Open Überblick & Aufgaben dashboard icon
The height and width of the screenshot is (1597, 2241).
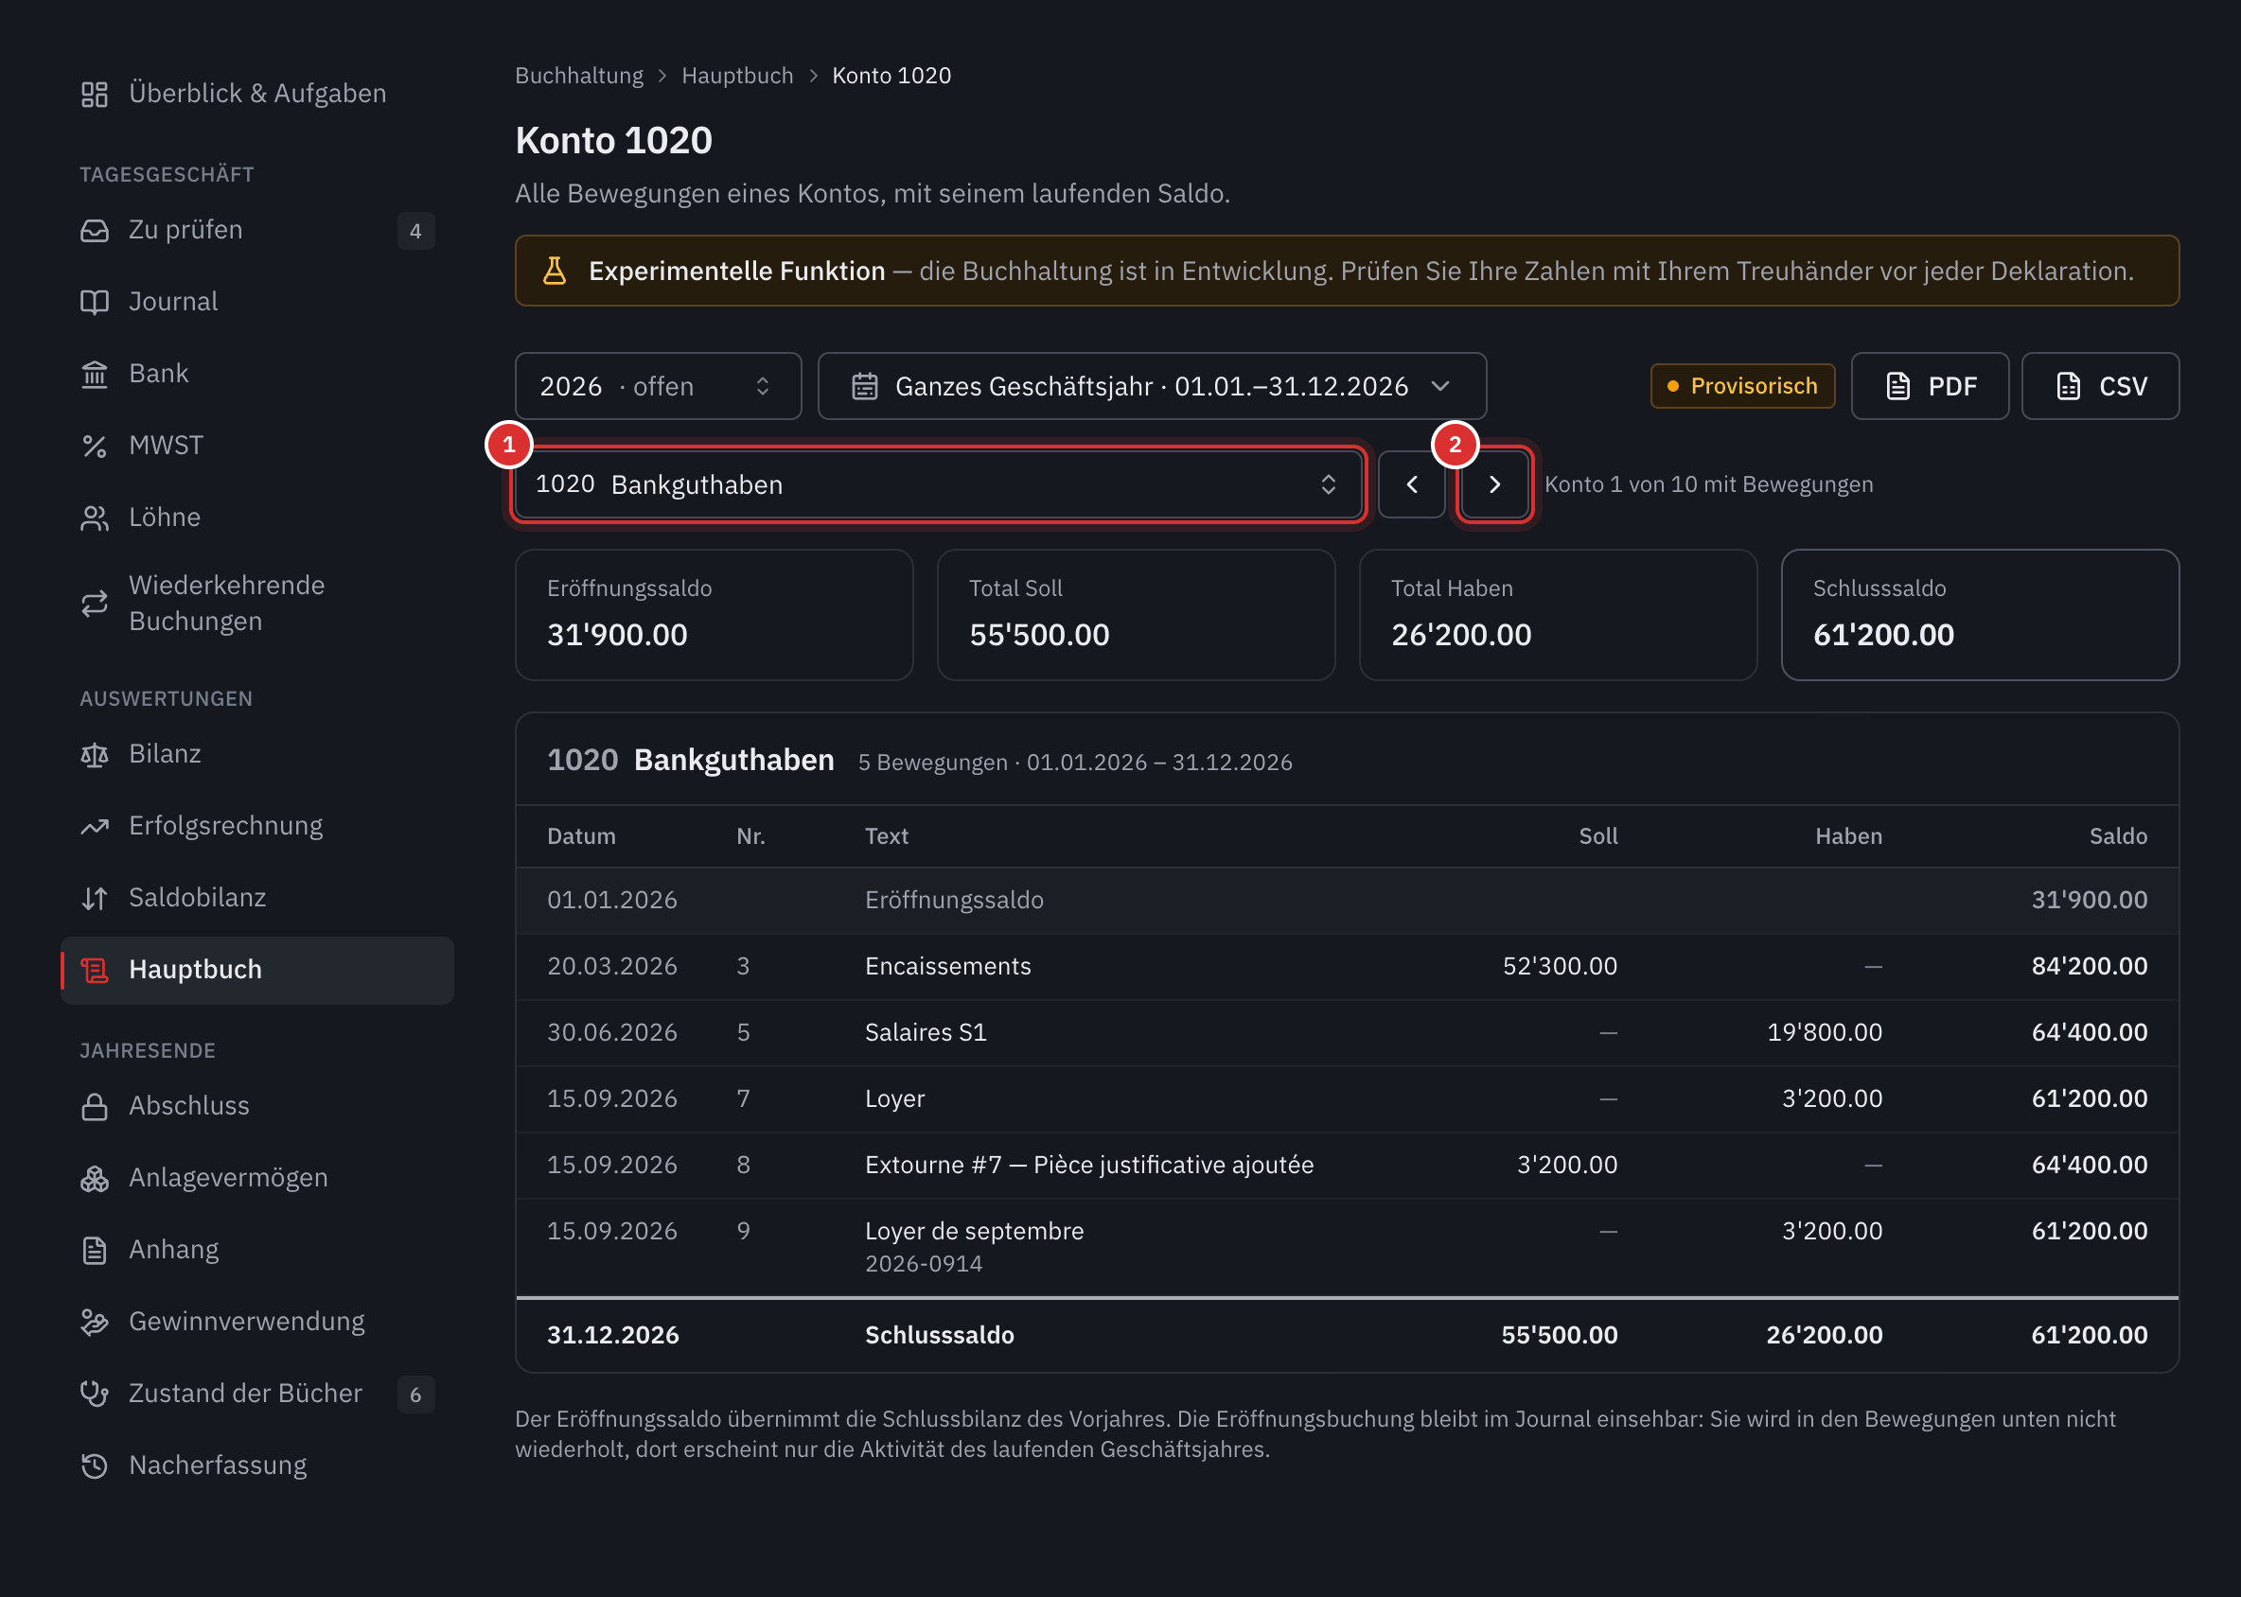click(x=95, y=94)
